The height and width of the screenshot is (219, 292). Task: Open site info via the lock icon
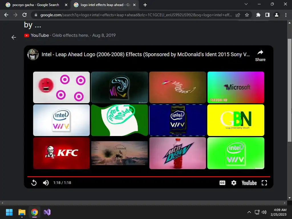(36, 15)
